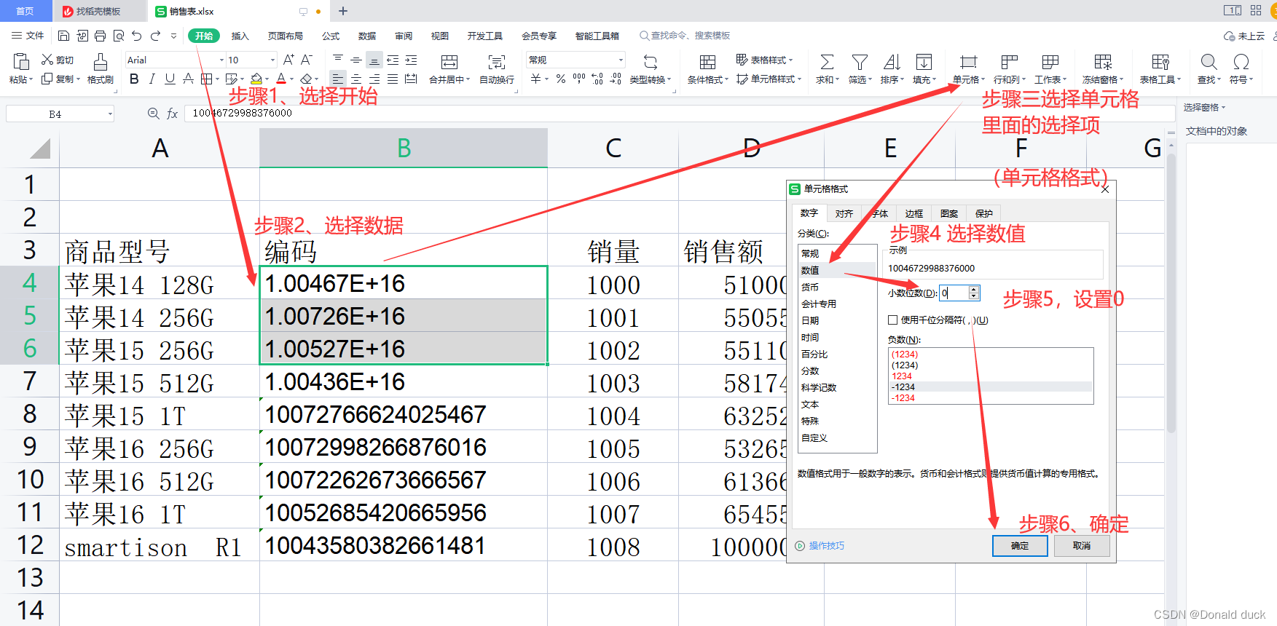
Task: Click the decimal places input field
Action: tap(954, 293)
